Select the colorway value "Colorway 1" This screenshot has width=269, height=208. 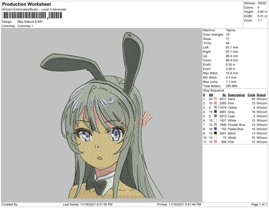click(x=25, y=26)
